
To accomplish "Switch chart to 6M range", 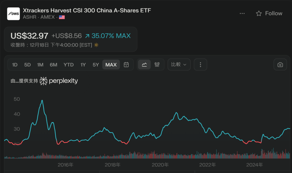I will (x=53, y=64).
